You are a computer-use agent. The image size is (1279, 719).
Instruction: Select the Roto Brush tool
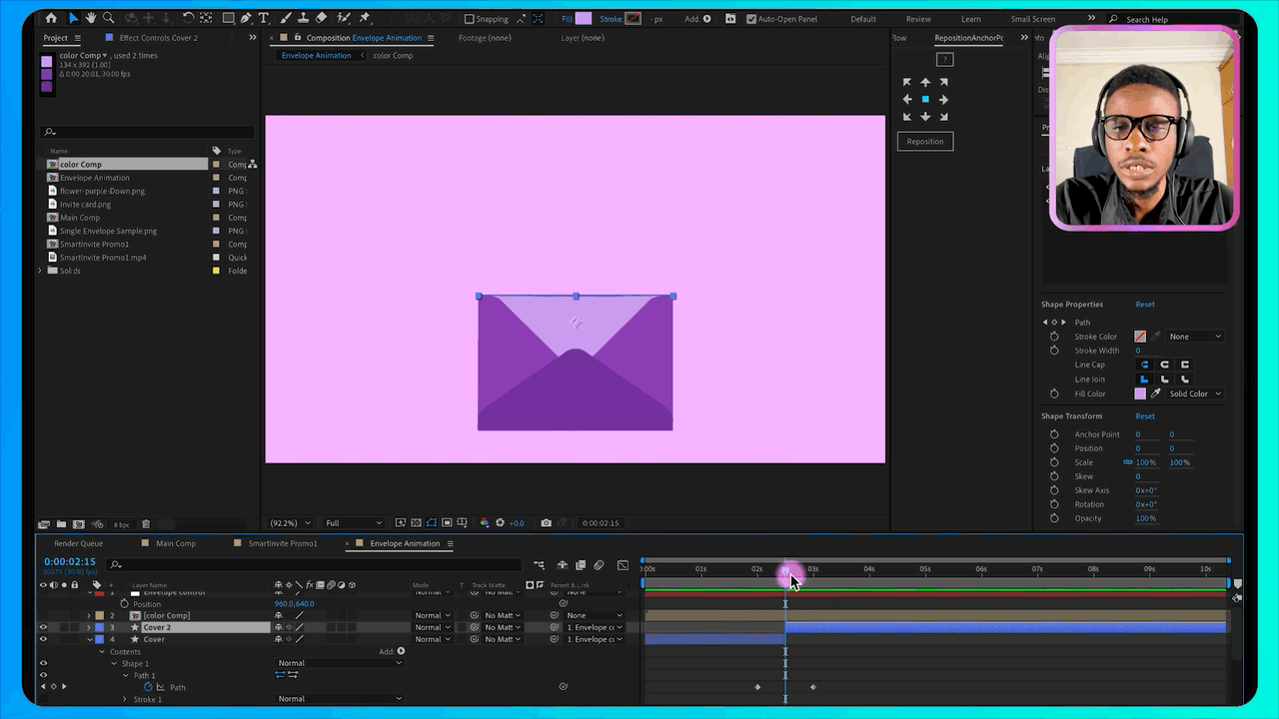point(343,18)
